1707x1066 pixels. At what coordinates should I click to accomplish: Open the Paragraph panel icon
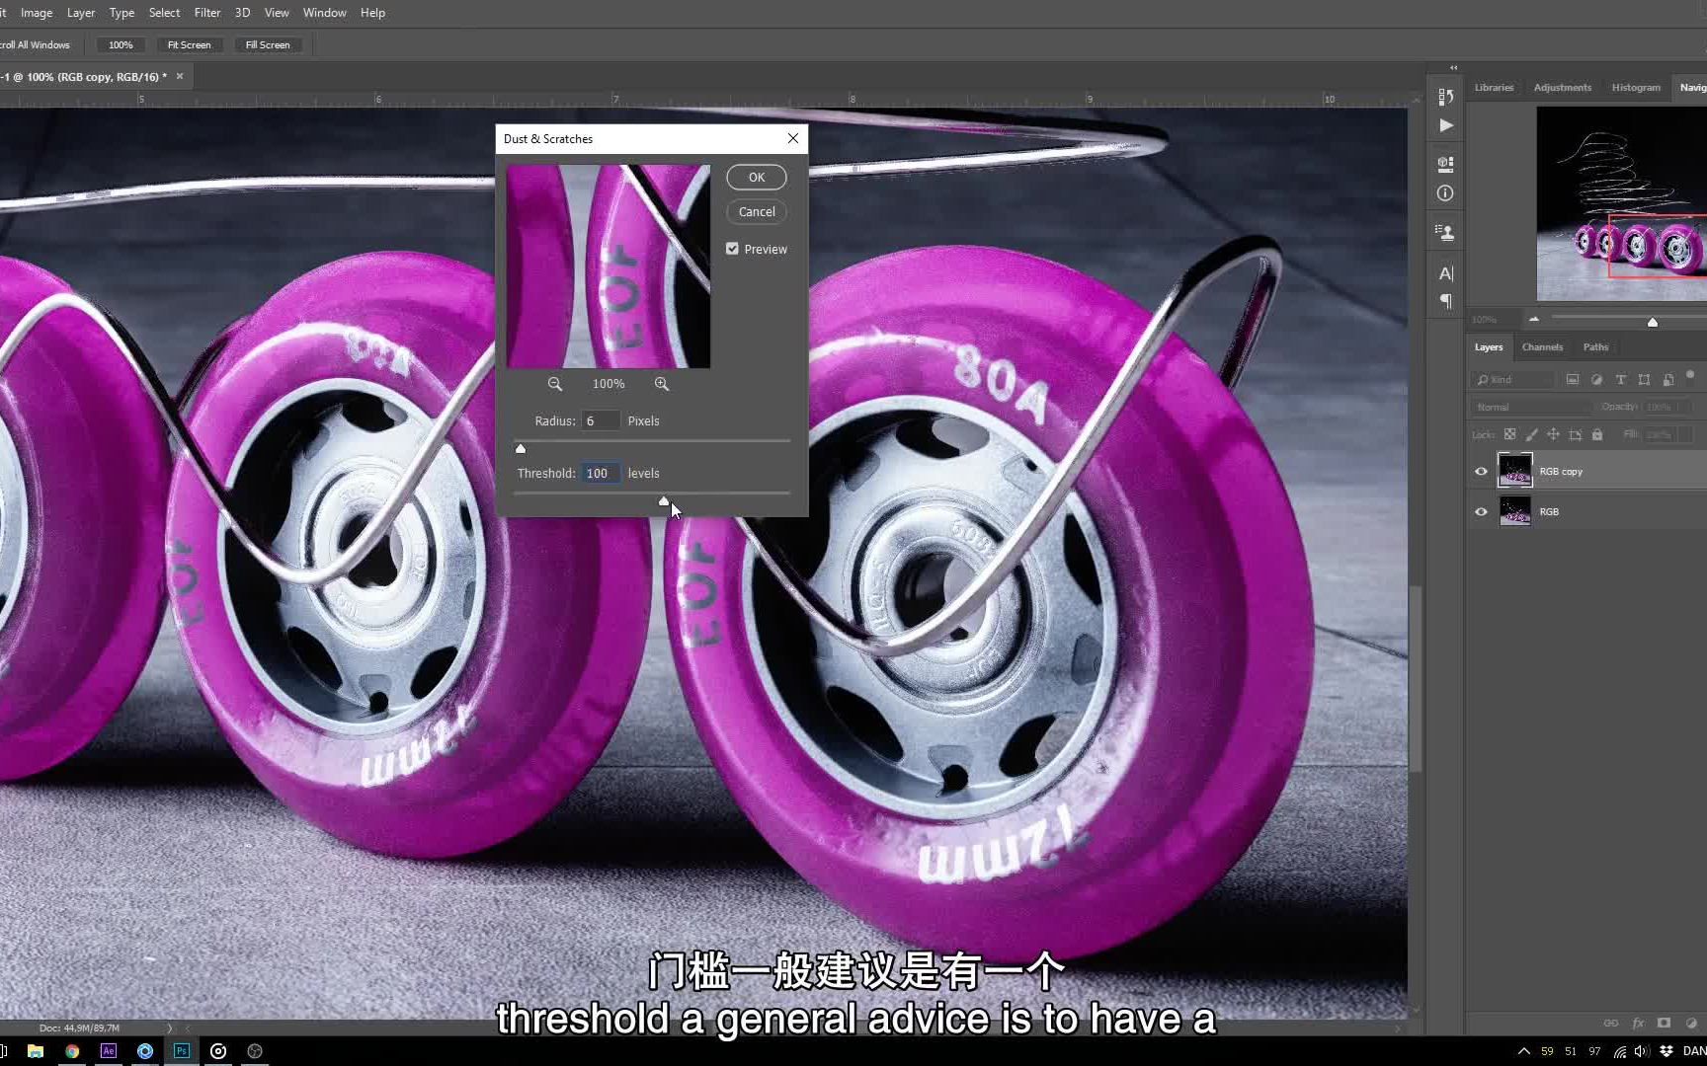pyautogui.click(x=1445, y=302)
